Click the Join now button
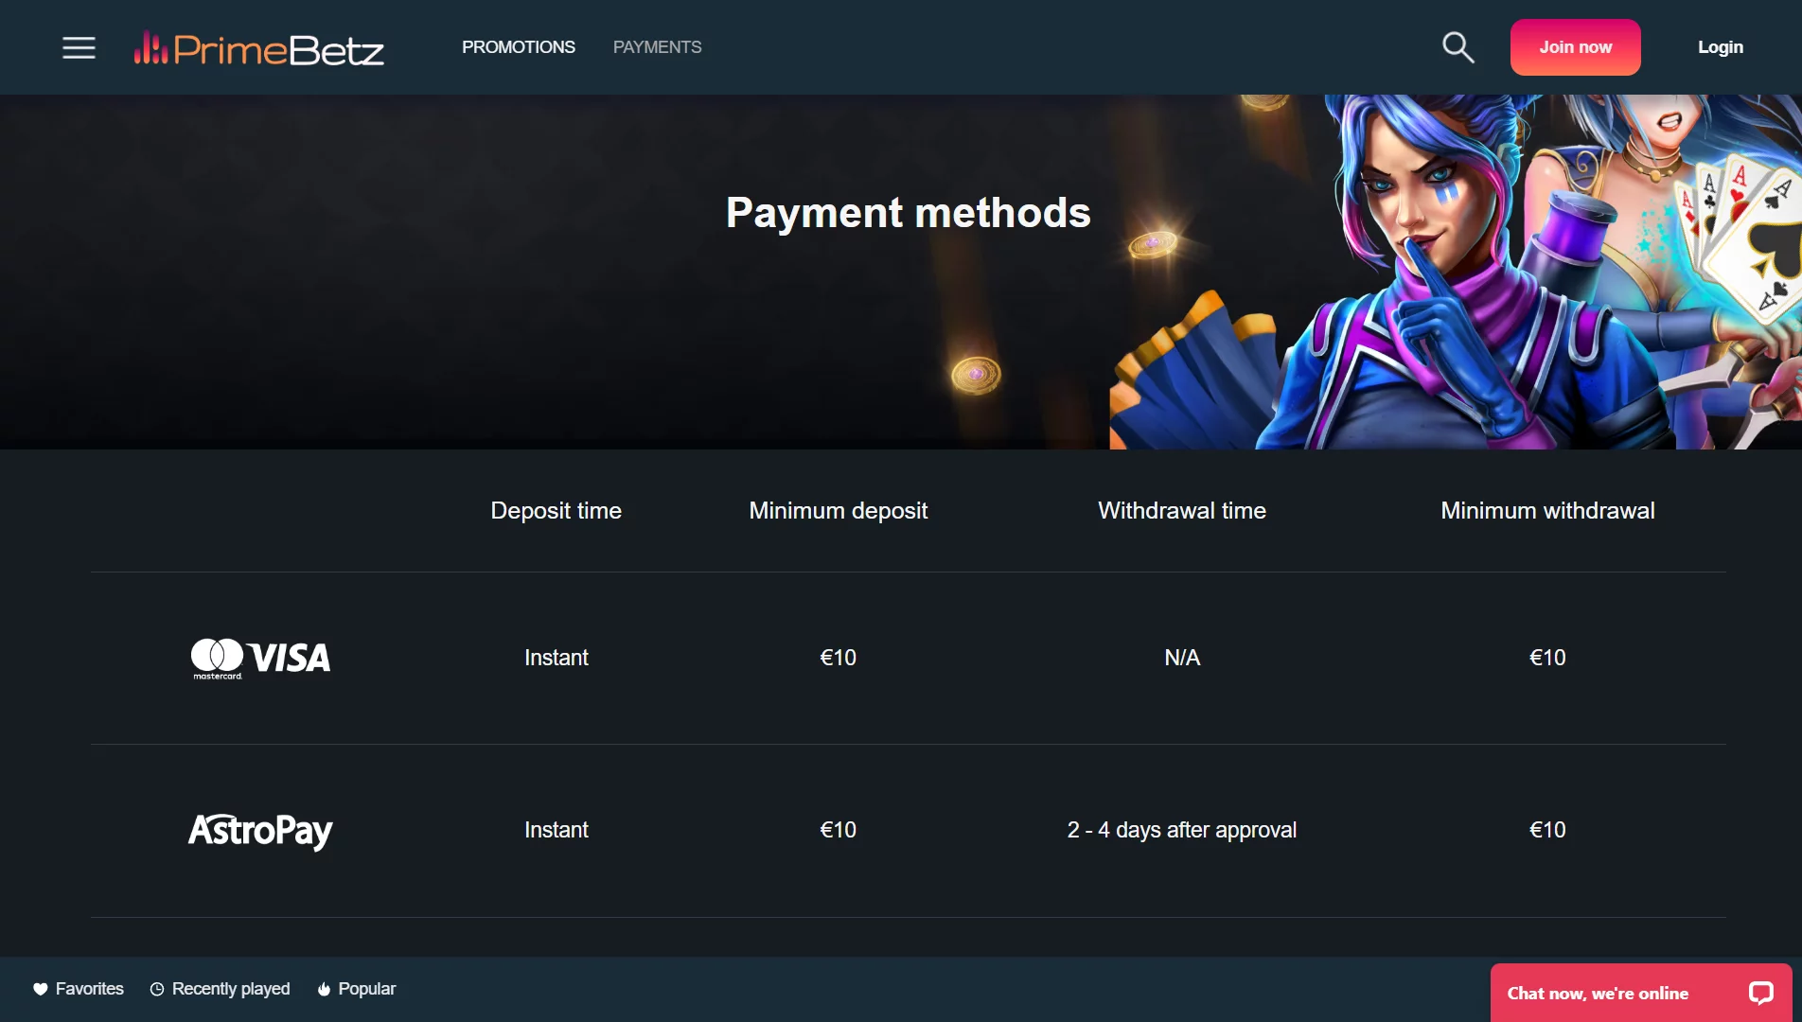 coord(1575,46)
